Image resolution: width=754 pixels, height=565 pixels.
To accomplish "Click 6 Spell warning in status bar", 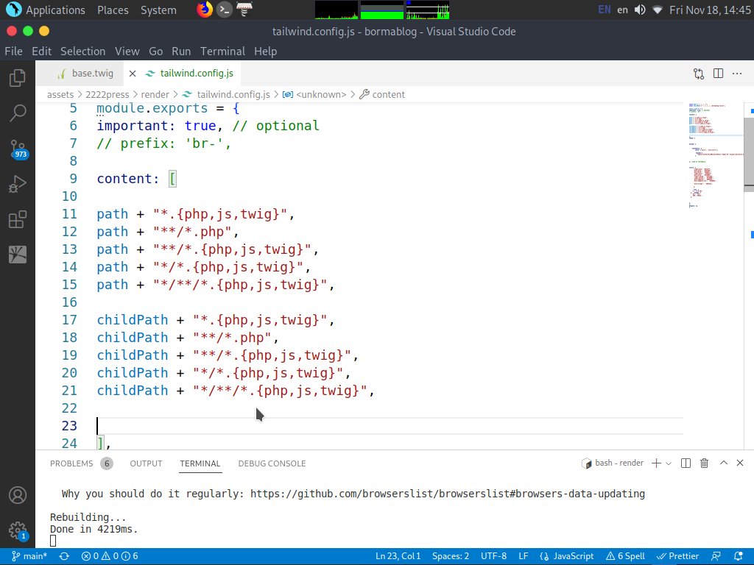I will (625, 556).
